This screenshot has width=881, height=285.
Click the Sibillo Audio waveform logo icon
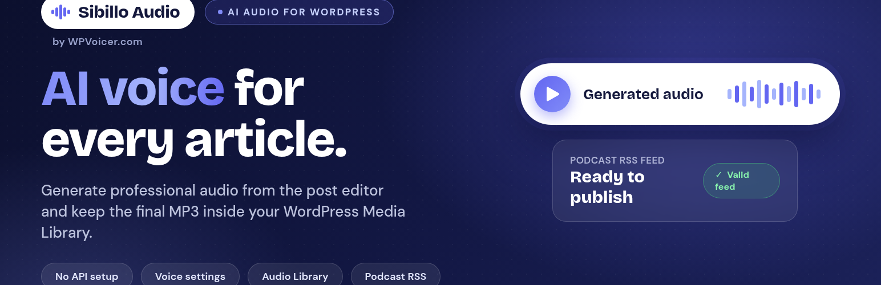tap(61, 12)
